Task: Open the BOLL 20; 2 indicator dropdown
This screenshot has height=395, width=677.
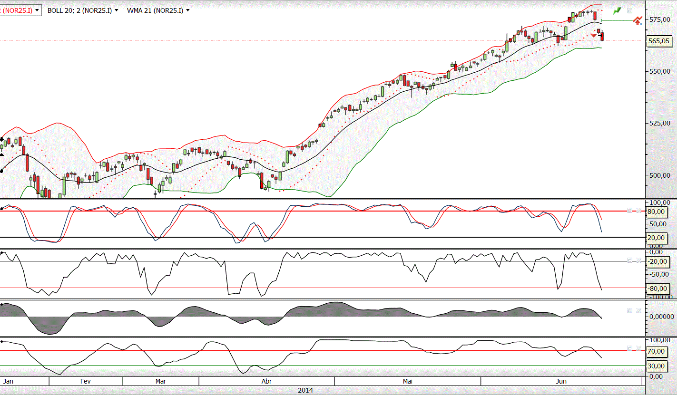Action: coord(116,10)
